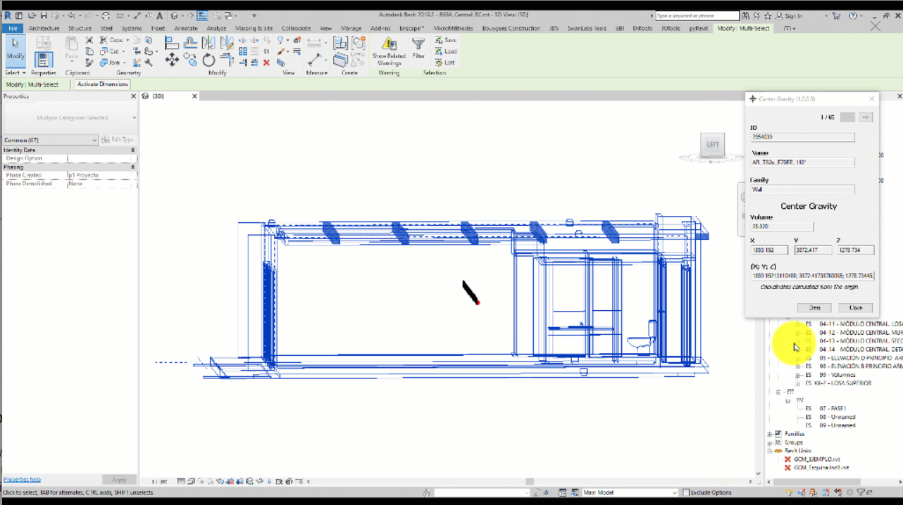
Task: Go to next element in Center Gravity
Action: 866,117
